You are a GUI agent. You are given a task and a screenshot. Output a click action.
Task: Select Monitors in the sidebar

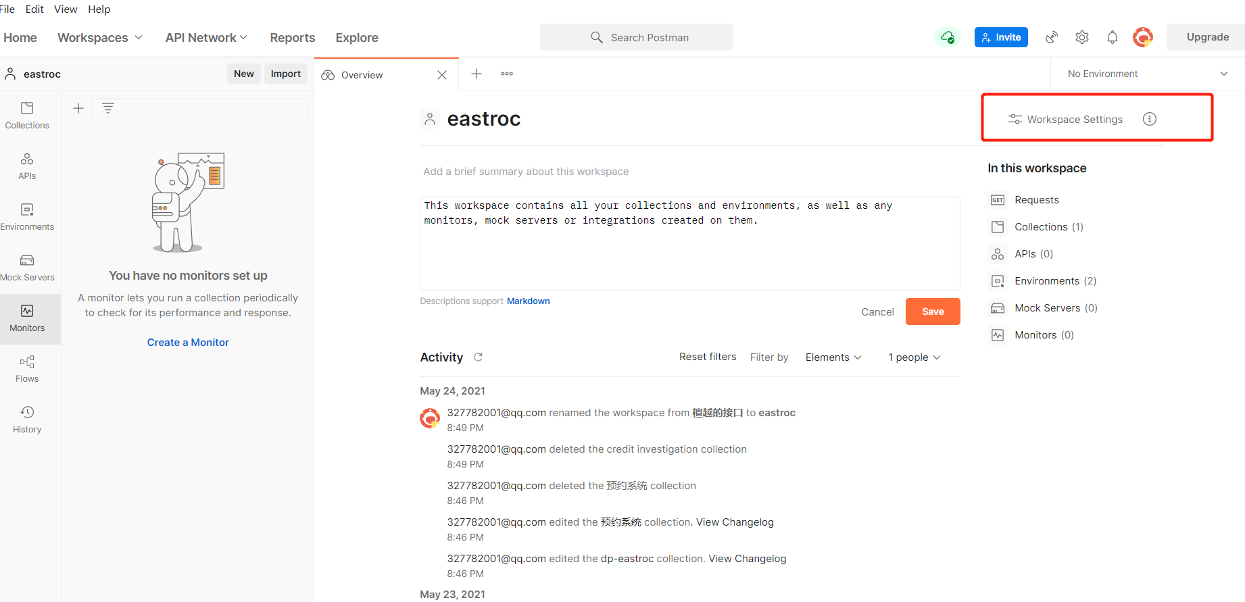(x=27, y=318)
